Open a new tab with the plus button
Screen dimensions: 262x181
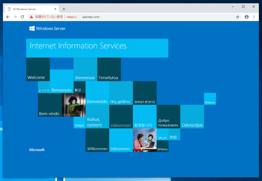click(x=64, y=9)
